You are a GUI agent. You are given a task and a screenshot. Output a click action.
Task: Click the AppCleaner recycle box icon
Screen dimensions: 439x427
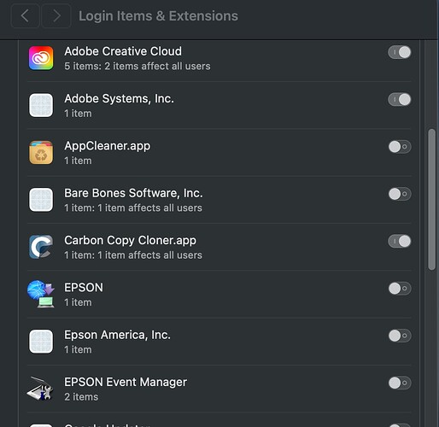(41, 153)
